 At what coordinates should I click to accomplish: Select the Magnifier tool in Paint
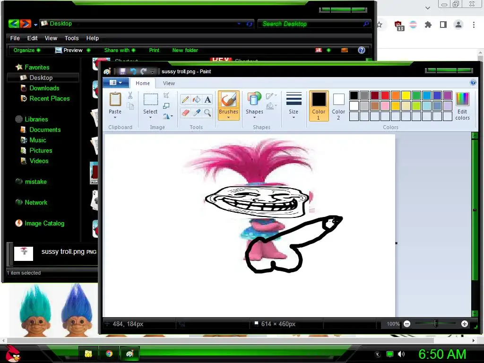coord(208,113)
